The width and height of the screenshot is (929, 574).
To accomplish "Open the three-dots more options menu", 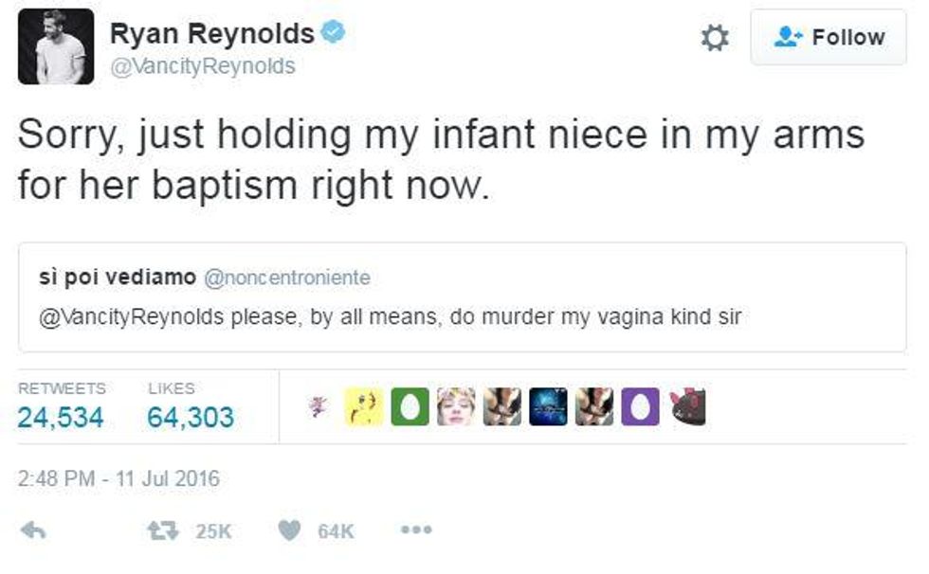I will coord(415,530).
